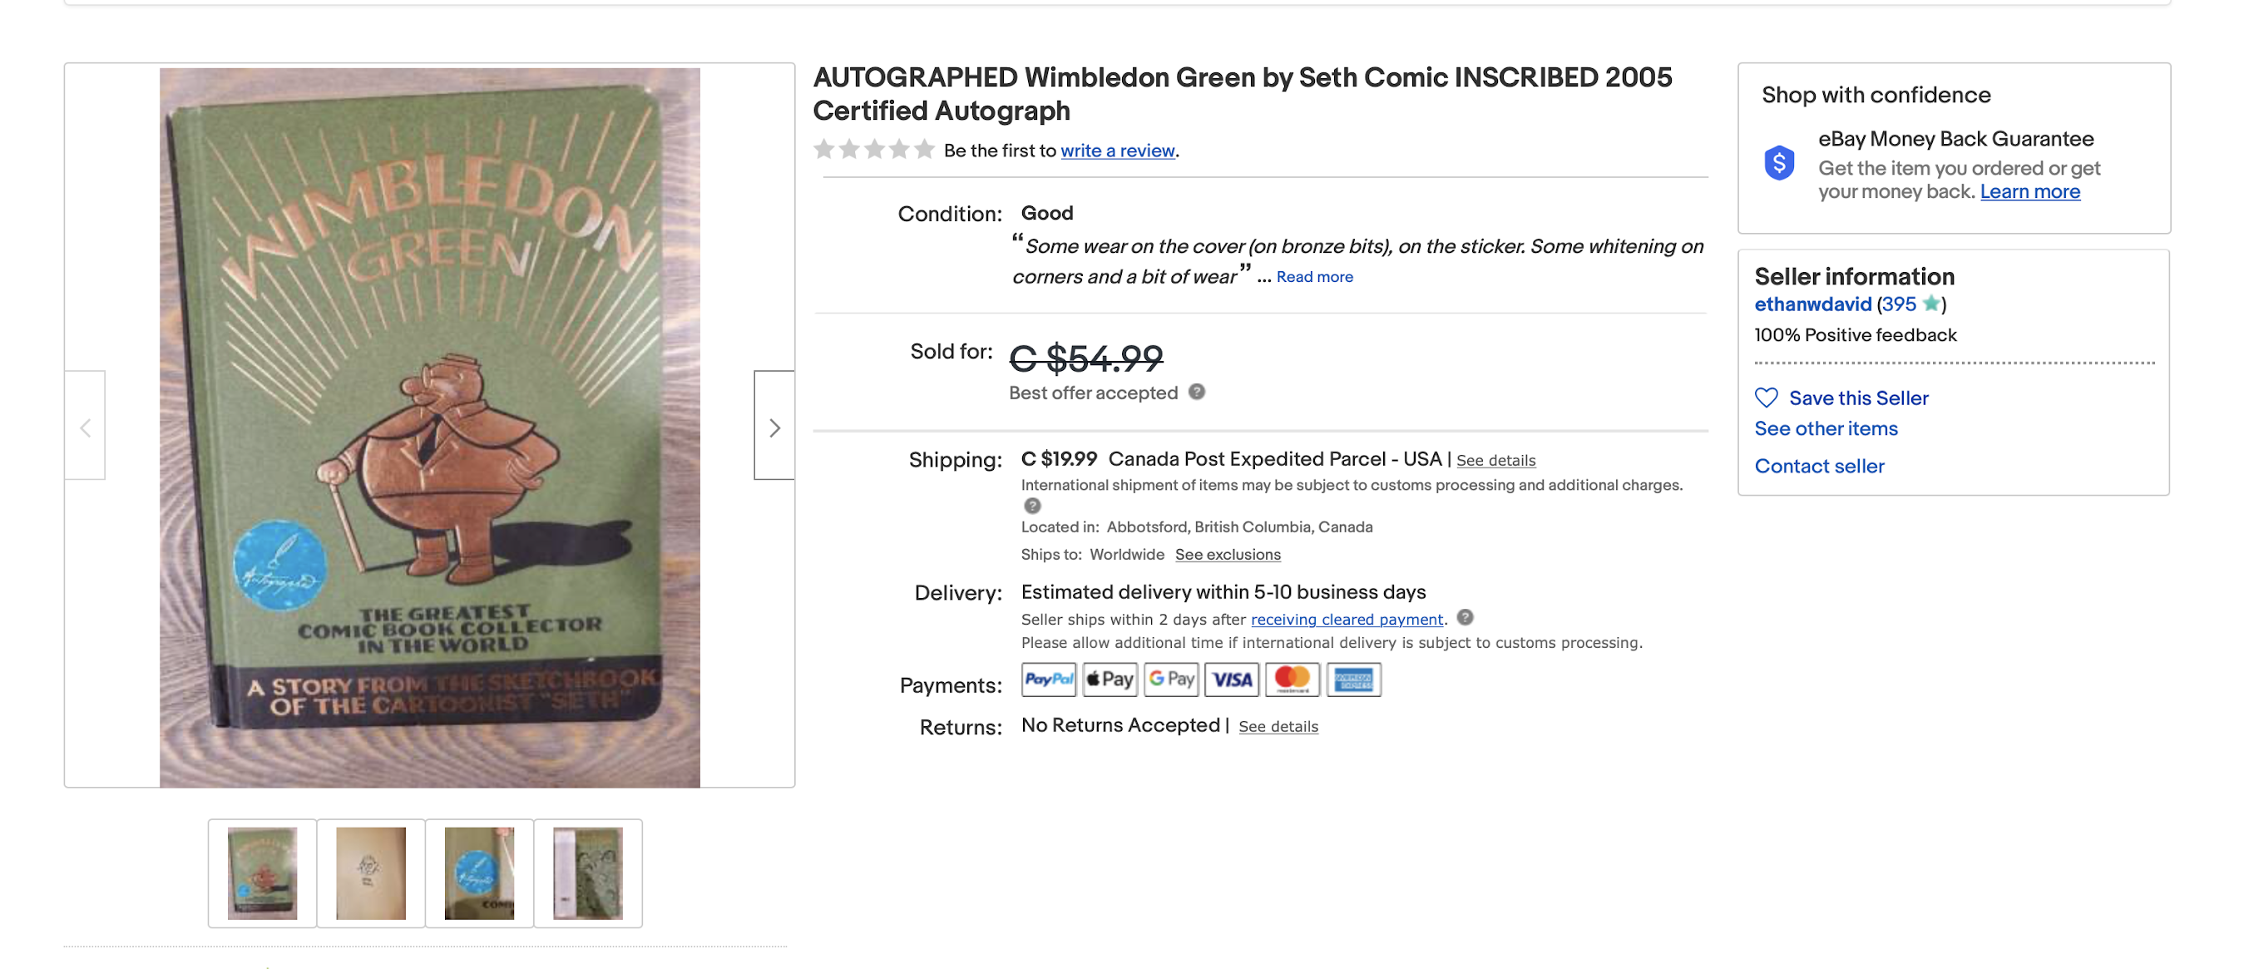Click the customs charges help icon
2244x969 pixels.
[1031, 506]
